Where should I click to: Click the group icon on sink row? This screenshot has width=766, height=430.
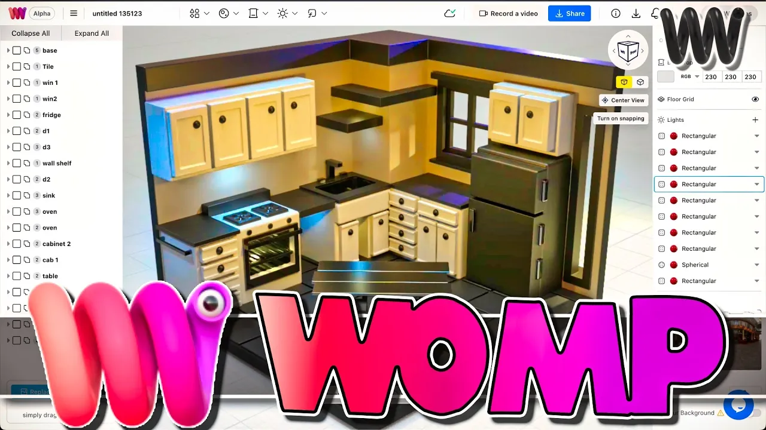27,195
